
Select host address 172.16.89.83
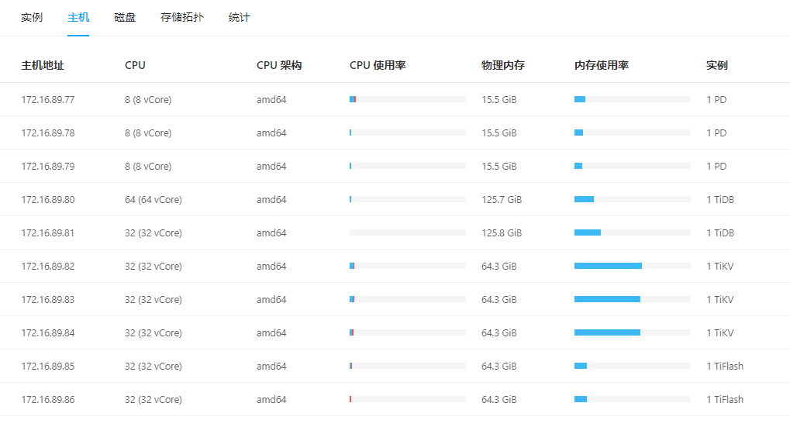tap(48, 300)
